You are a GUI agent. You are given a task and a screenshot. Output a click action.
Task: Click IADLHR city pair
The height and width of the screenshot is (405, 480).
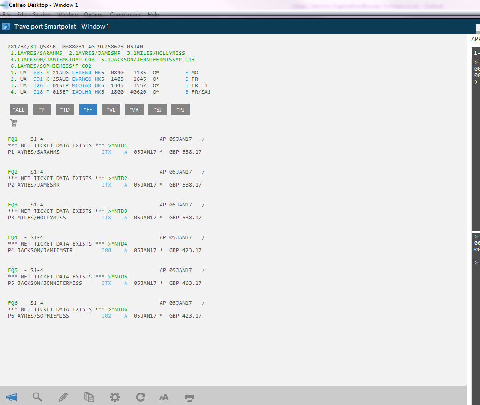[x=82, y=92]
